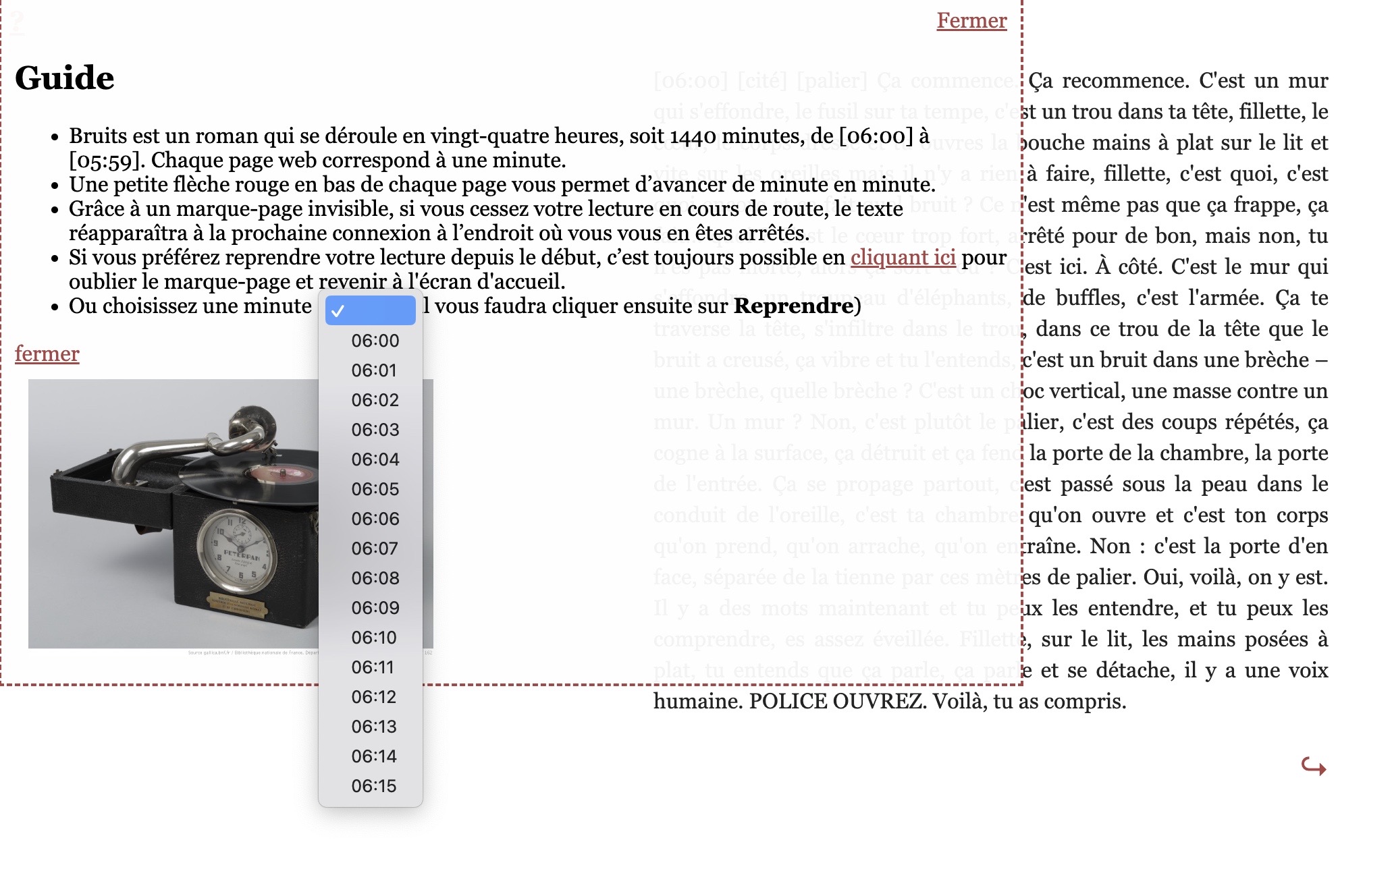The image size is (1392, 896).
Task: Click the text 'POLICE OUVREZ'
Action: coord(836,701)
